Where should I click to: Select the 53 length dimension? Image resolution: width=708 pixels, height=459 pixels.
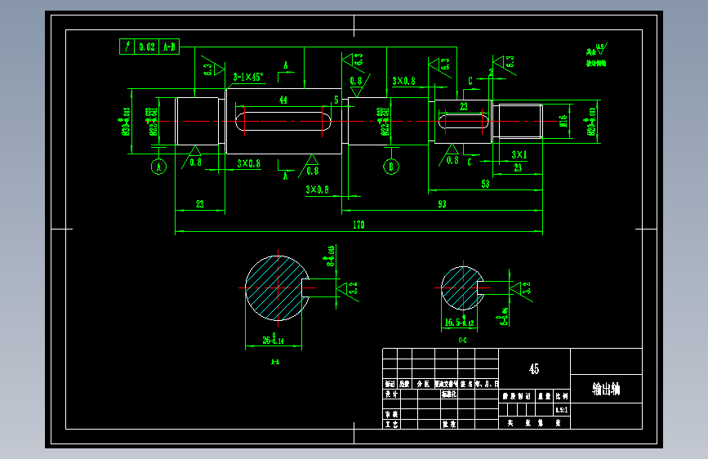(485, 184)
